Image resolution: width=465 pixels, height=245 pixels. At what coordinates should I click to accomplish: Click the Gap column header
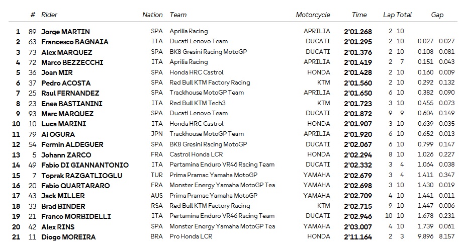click(x=437, y=15)
